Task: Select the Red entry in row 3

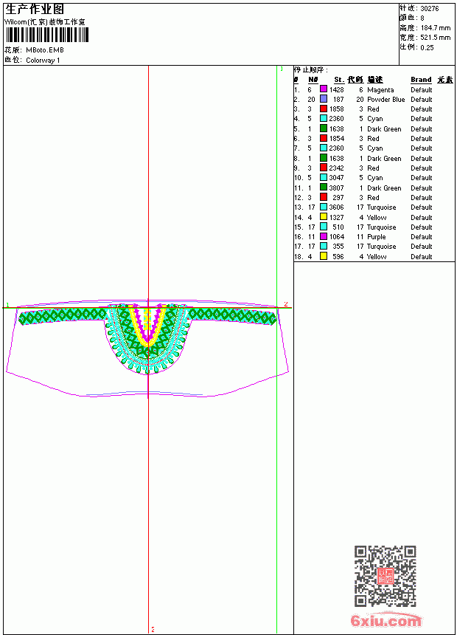Action: pos(373,109)
